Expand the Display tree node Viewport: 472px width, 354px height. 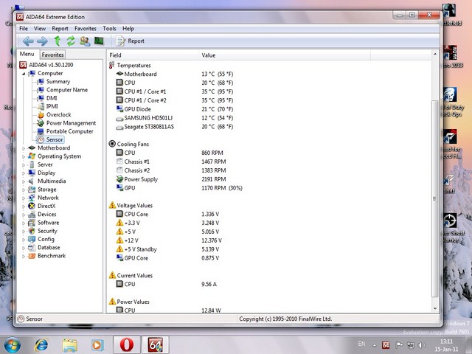[x=24, y=173]
